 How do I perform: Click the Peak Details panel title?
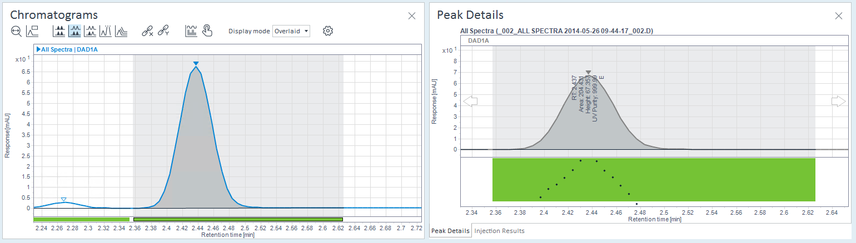tap(470, 15)
